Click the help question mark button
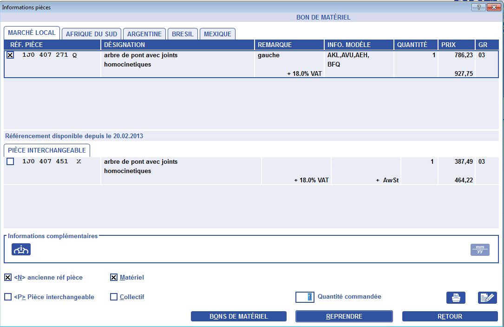Viewport: 504px width, 327px height. 478,7
